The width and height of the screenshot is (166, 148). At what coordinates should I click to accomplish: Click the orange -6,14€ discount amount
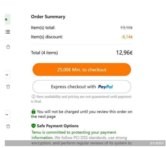click(x=127, y=37)
